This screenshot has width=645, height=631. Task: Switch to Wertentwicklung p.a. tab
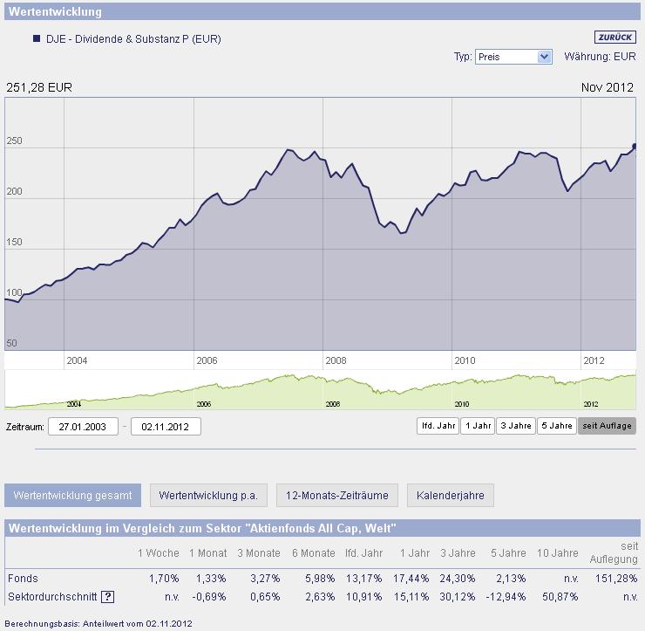[208, 495]
